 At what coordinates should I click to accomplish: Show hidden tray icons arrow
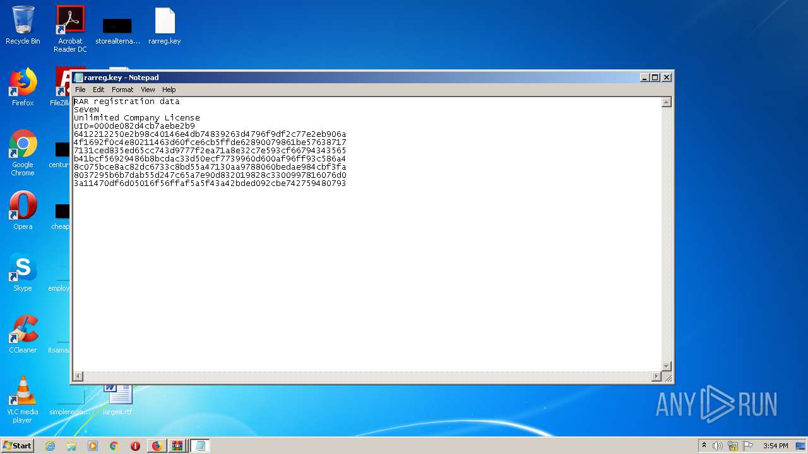(x=704, y=446)
